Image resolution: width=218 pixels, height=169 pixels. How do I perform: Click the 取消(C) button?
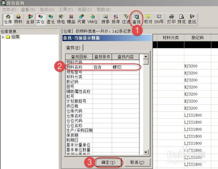tap(137, 162)
